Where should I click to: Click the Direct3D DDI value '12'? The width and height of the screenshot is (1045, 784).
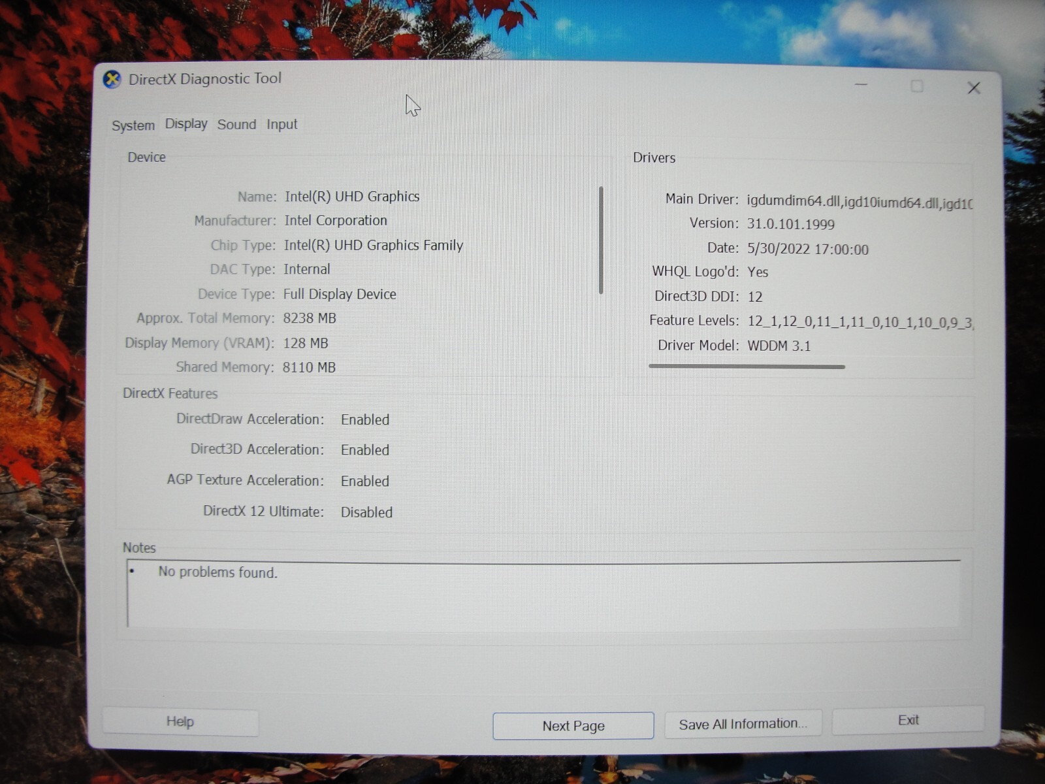coord(755,297)
